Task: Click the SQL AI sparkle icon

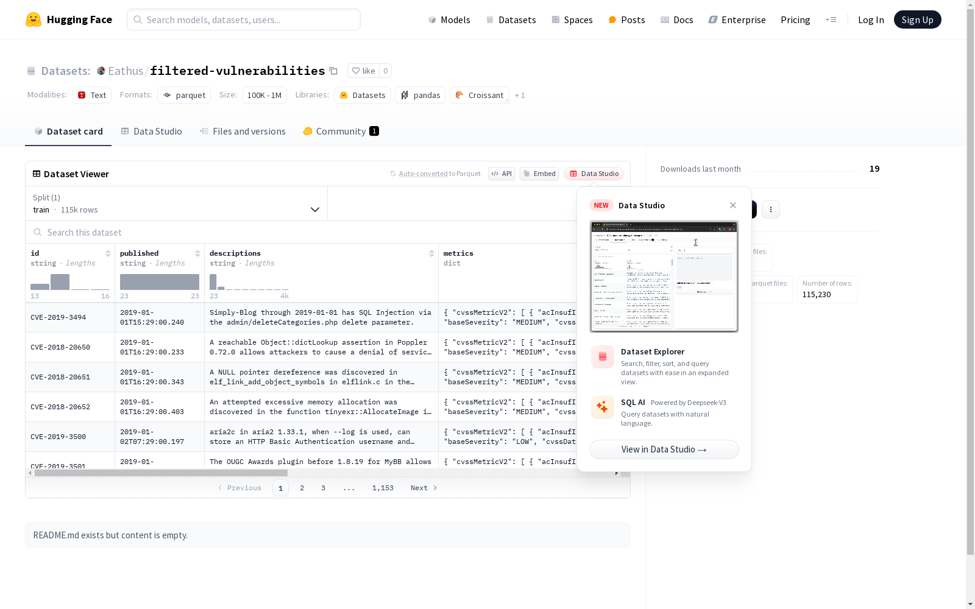Action: [x=603, y=407]
